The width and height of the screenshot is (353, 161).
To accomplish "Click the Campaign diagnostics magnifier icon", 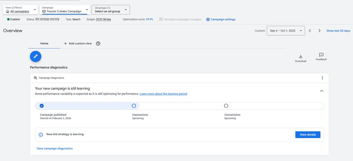I will [x=35, y=78].
